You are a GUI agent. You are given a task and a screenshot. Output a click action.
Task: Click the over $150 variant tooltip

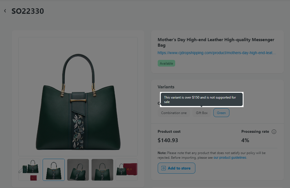(x=201, y=99)
